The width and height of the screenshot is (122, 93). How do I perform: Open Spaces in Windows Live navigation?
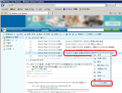coord(53,30)
